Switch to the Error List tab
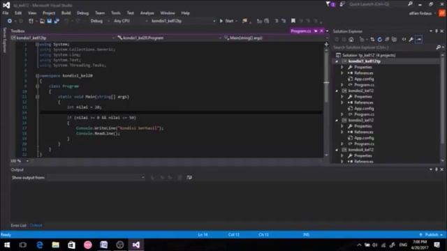The image size is (447, 251). (19, 225)
